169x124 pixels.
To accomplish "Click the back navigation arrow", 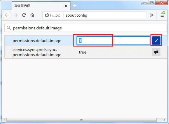I will coord(7,15).
